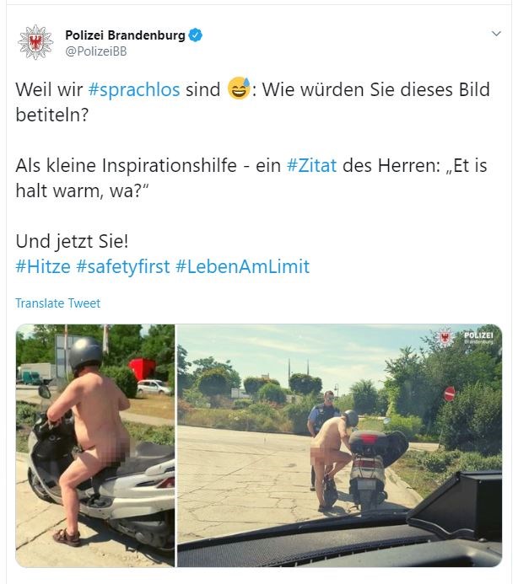
Task: Click the quote 'Et is halt warm, wa?'
Action: pyautogui.click(x=251, y=178)
